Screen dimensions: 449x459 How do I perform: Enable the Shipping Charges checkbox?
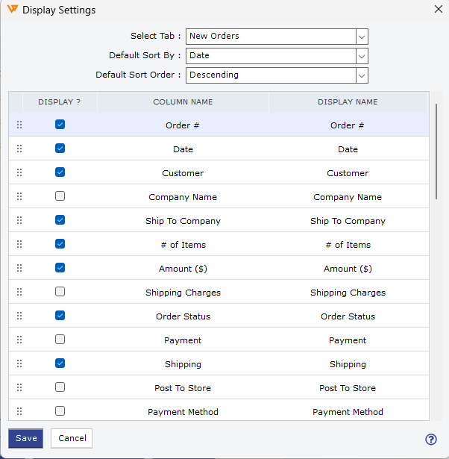[x=60, y=292]
